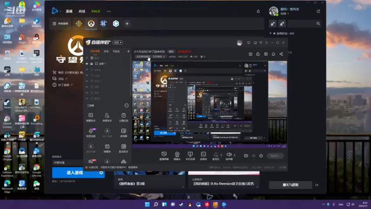Click the friend requests icon
Image resolution: width=371 pixels, height=209 pixels.
click(282, 24)
